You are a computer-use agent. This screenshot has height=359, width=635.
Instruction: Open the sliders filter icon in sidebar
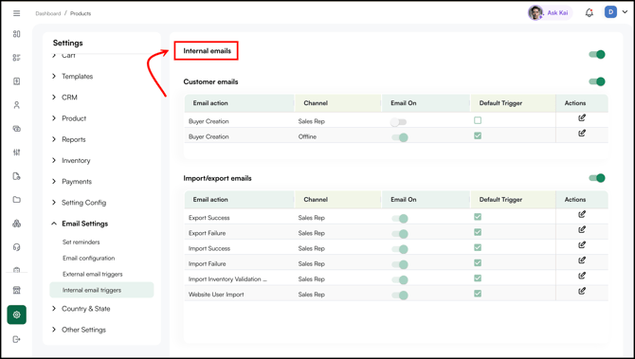(x=17, y=153)
